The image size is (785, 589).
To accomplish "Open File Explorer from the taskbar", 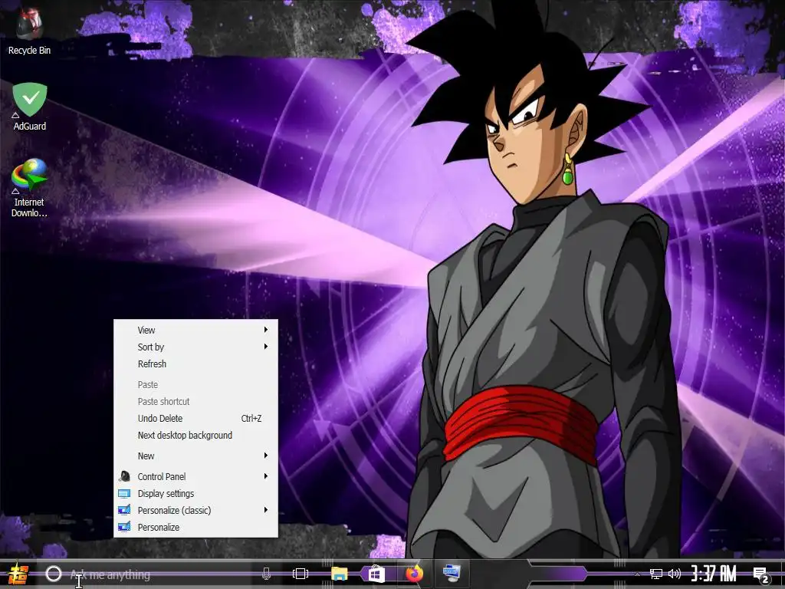I will (x=339, y=574).
